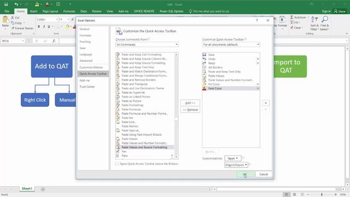This screenshot has width=350, height=197.
Task: Click the Fill Color bucket in the title bar
Action: tap(37, 4)
